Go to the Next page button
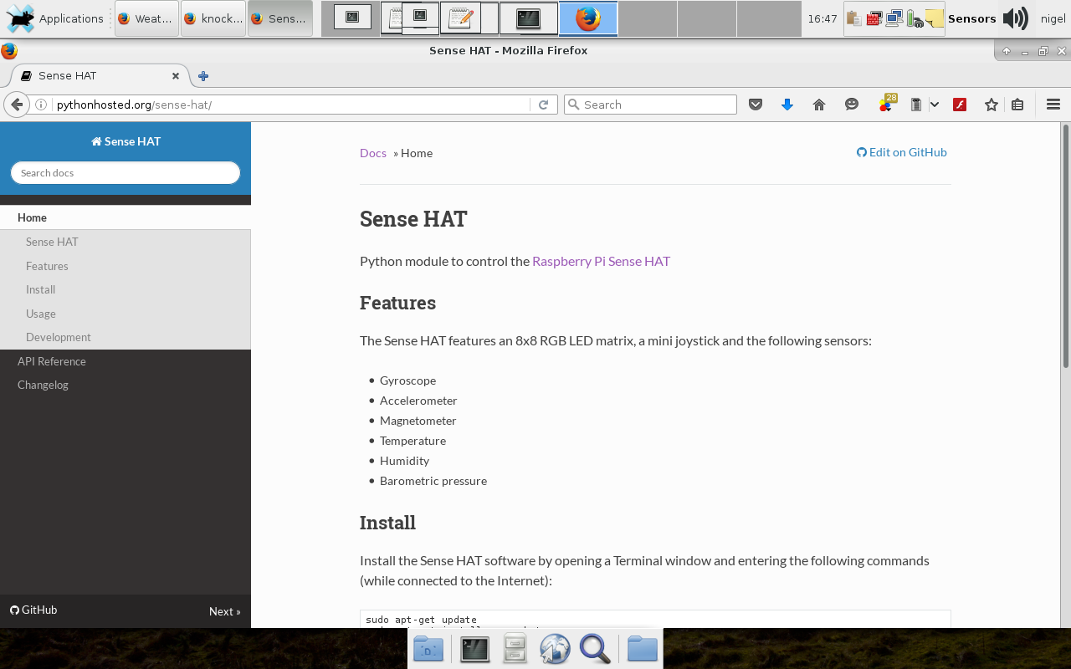Viewport: 1071px width, 669px height. click(x=224, y=611)
